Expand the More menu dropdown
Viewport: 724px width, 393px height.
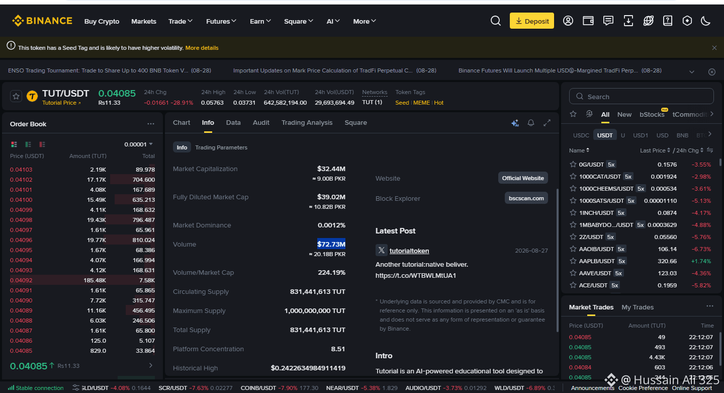(x=365, y=21)
